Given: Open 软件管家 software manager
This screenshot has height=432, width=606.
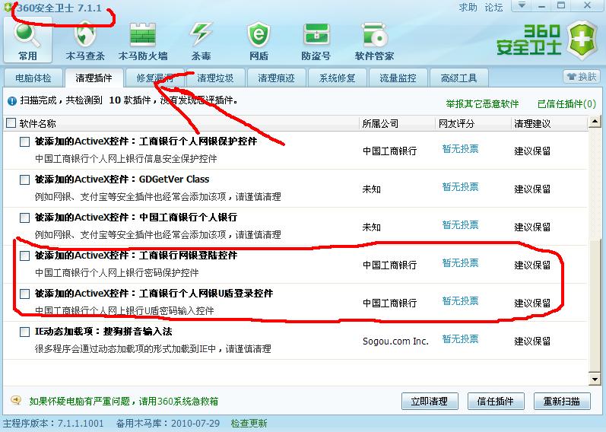Looking at the screenshot, I should 374,40.
